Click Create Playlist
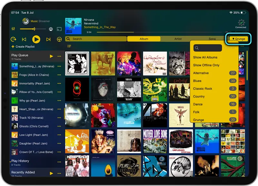Viewport: 258px width, 186px height. click(x=23, y=47)
